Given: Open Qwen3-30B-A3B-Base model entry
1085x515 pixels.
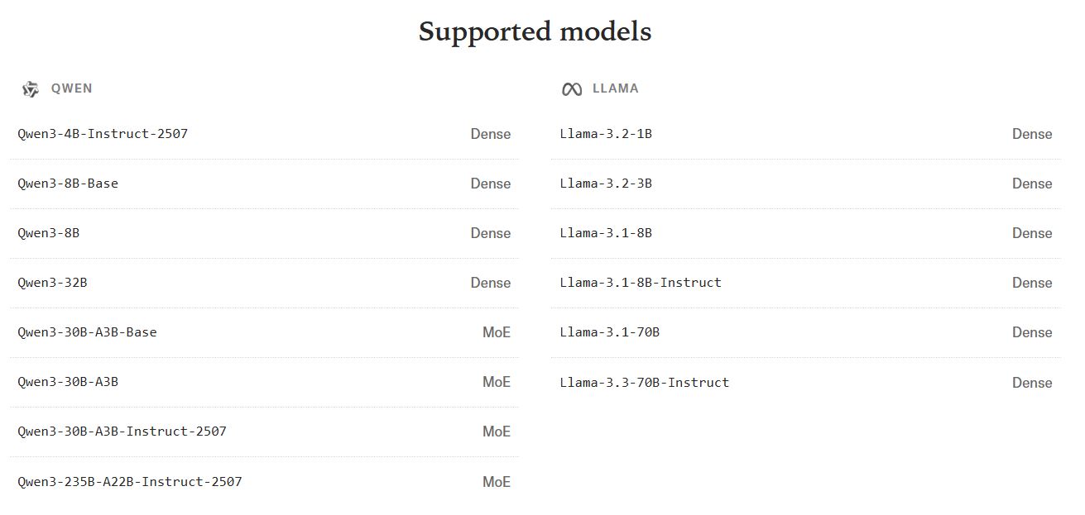Looking at the screenshot, I should (87, 332).
